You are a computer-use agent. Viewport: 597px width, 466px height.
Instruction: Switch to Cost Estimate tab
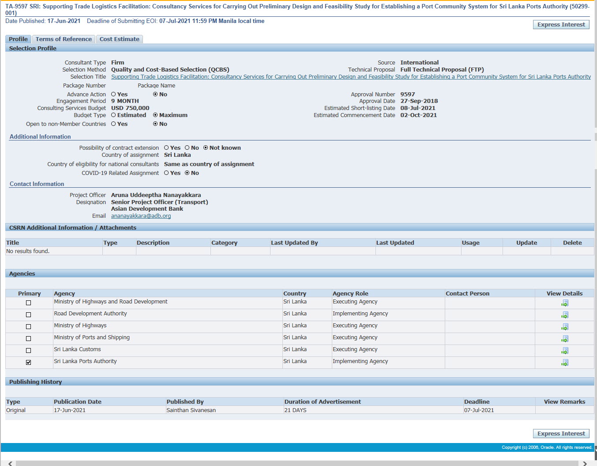point(119,39)
